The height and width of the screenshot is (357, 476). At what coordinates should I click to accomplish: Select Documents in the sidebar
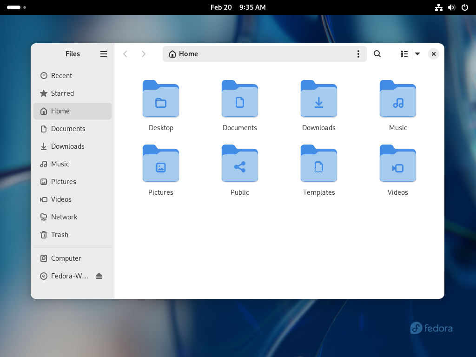(73, 128)
